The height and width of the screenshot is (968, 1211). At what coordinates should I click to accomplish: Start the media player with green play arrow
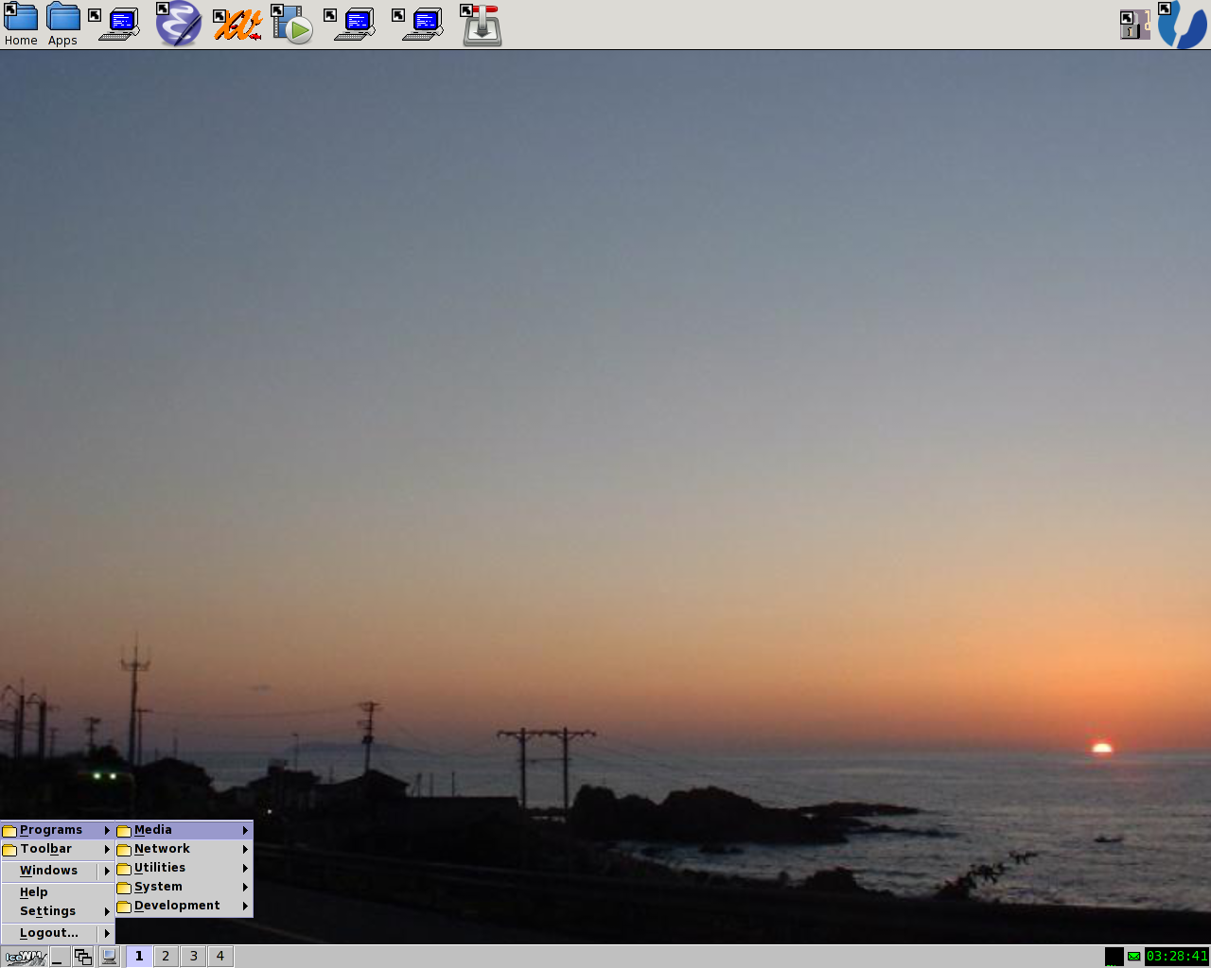[x=292, y=25]
